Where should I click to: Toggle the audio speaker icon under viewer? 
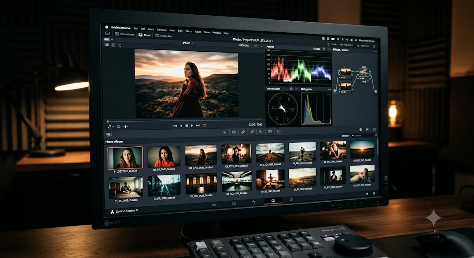(126, 126)
